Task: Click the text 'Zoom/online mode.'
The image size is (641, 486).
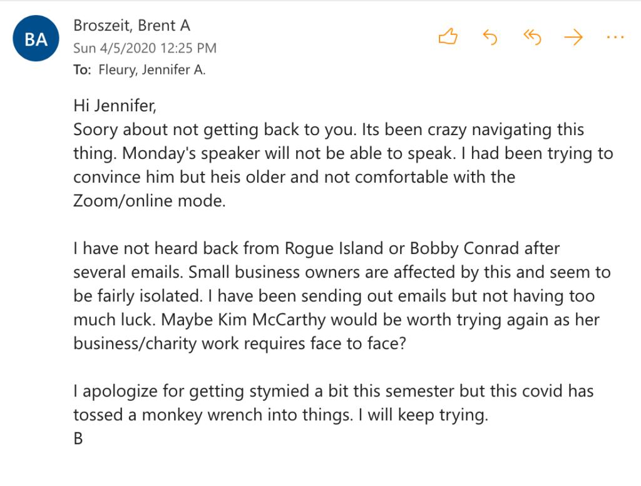Action: tap(149, 201)
